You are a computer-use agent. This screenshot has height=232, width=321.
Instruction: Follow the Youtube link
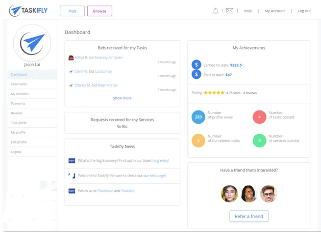pos(128,191)
